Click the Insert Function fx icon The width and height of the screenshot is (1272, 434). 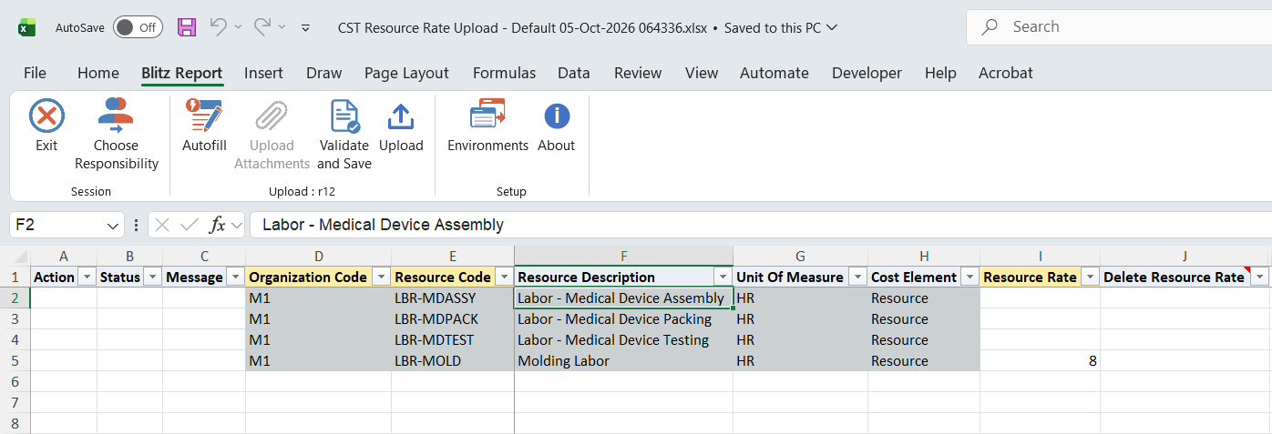pos(217,225)
